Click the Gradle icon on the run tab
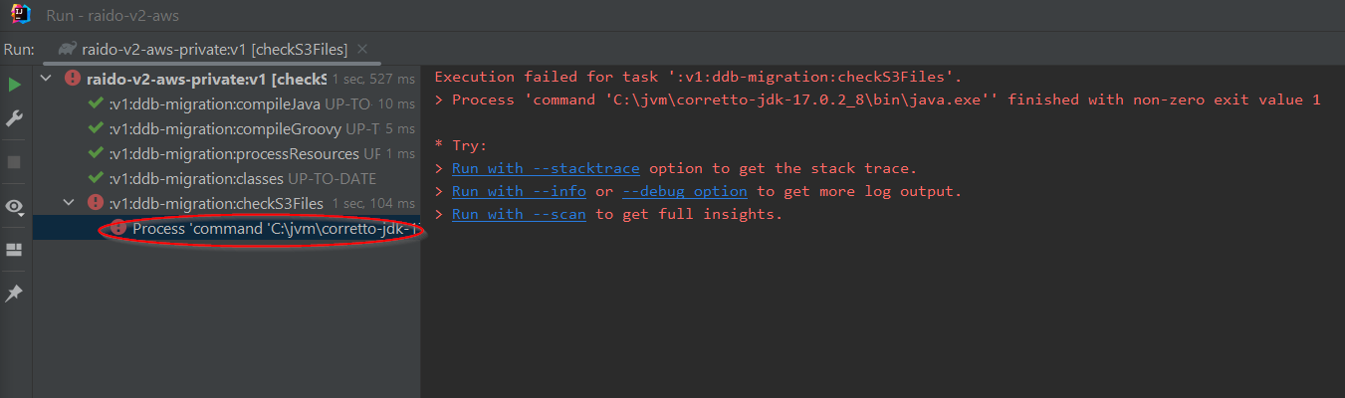Screen dimensions: 1345x398 (x=68, y=48)
